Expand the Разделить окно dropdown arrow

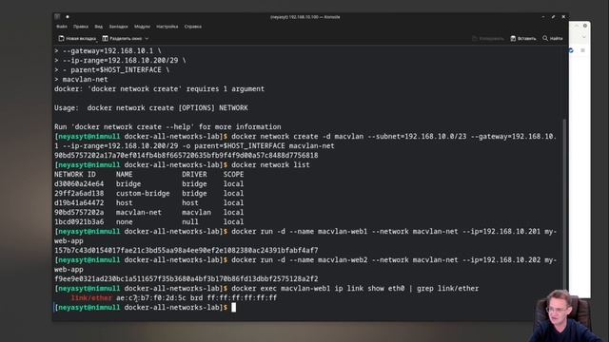(x=147, y=38)
